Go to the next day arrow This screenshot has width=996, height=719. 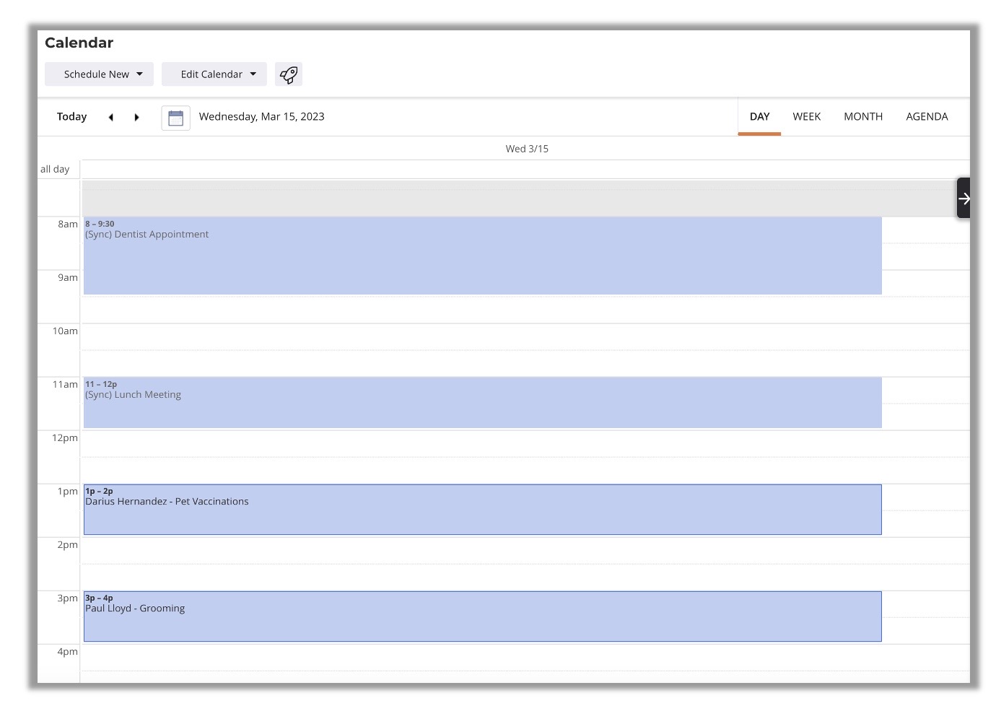[x=136, y=117]
